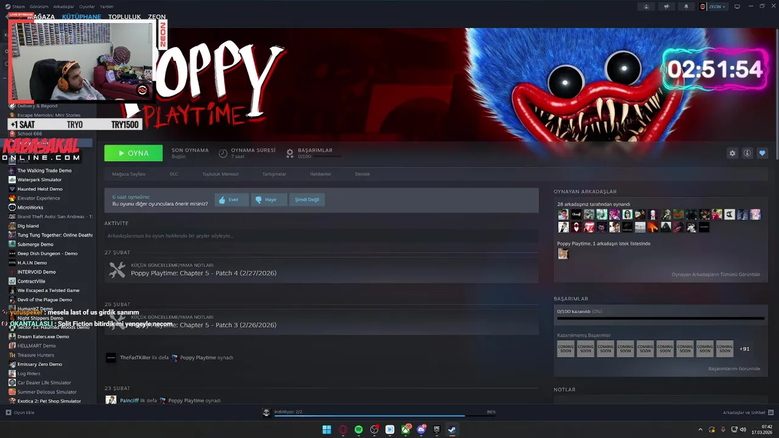Open Poppy Playtime Chapter 5 Patch 3 news
Image resolution: width=779 pixels, height=438 pixels.
[x=204, y=325]
